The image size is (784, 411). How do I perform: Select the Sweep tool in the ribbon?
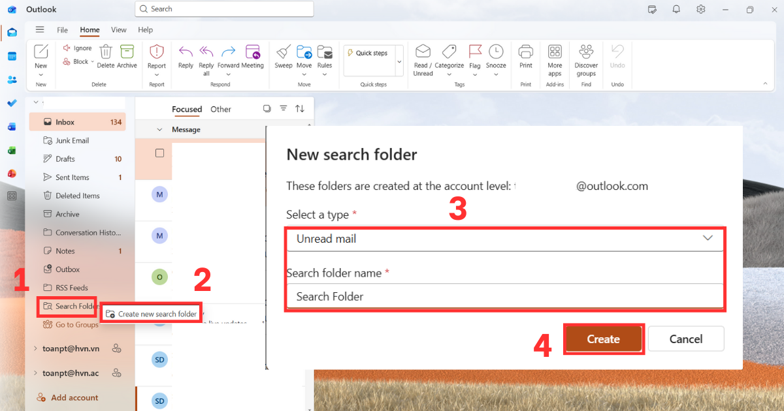pyautogui.click(x=283, y=59)
